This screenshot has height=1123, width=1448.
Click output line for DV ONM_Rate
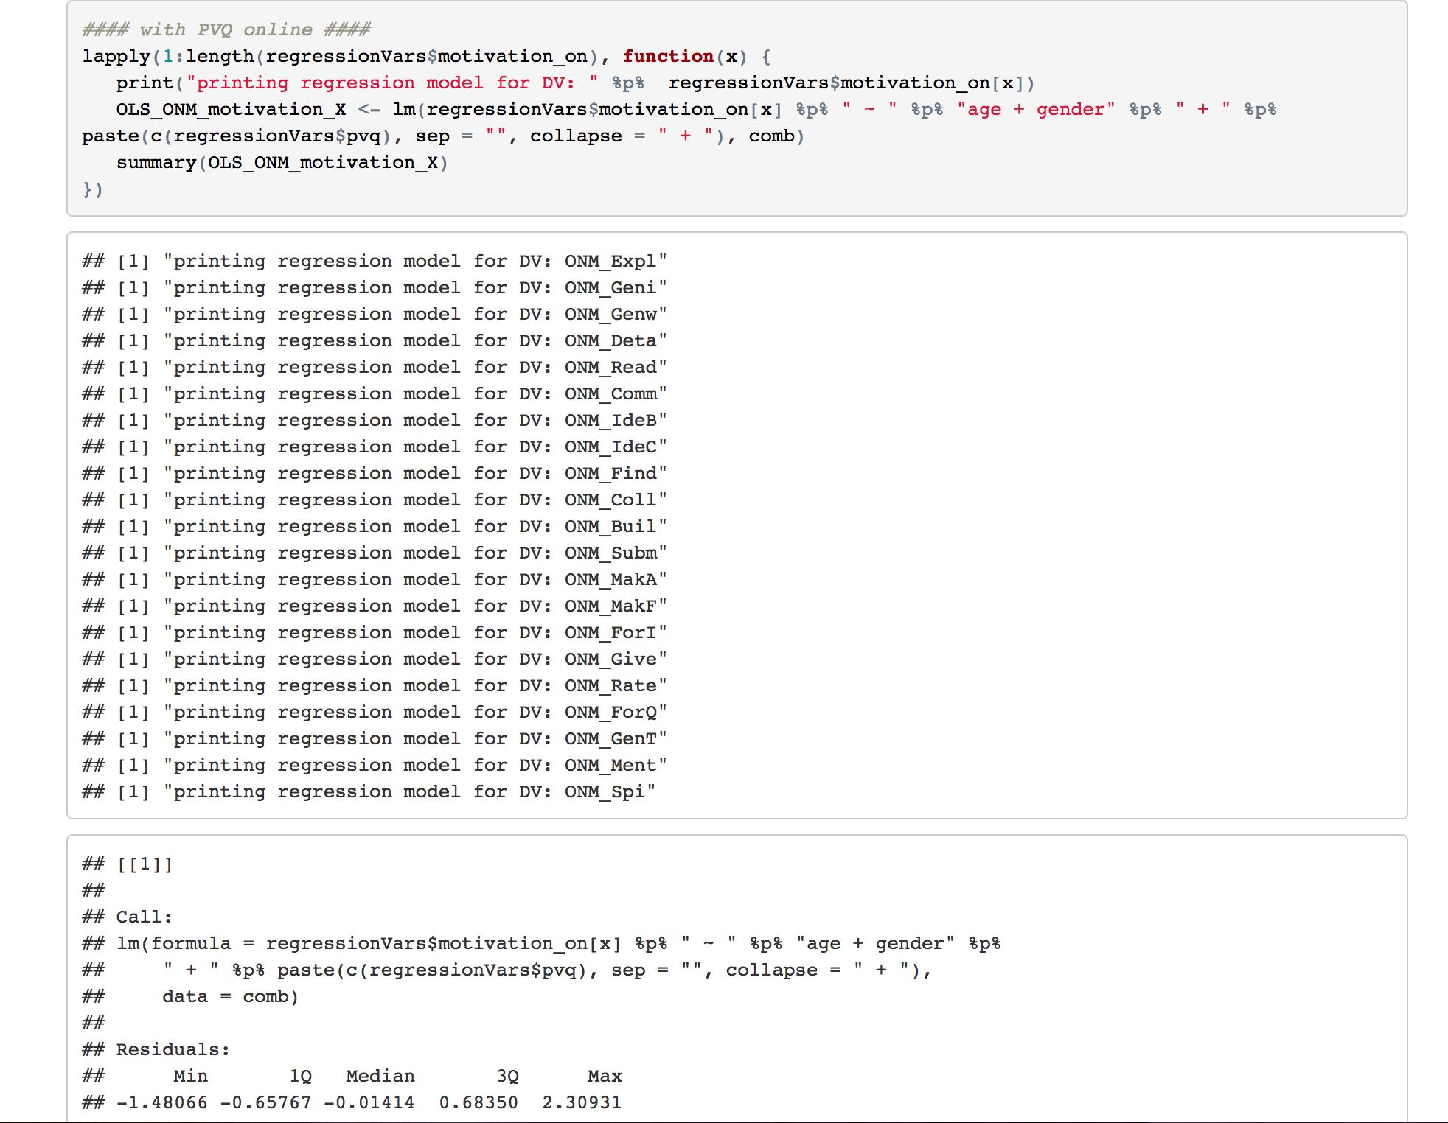[x=374, y=685]
